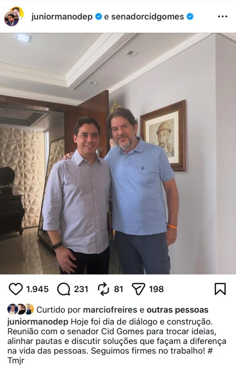Open the overlapping profile pictures in header
The height and width of the screenshot is (367, 236).
point(14,16)
